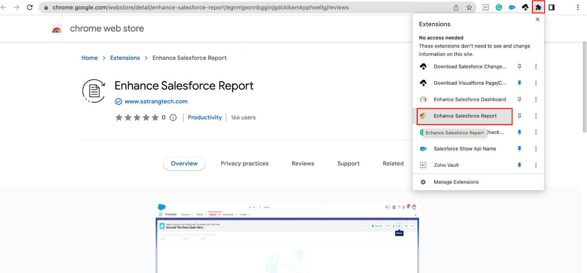Close the Extensions popup
Viewport: 587px width, 273px height.
point(537,19)
